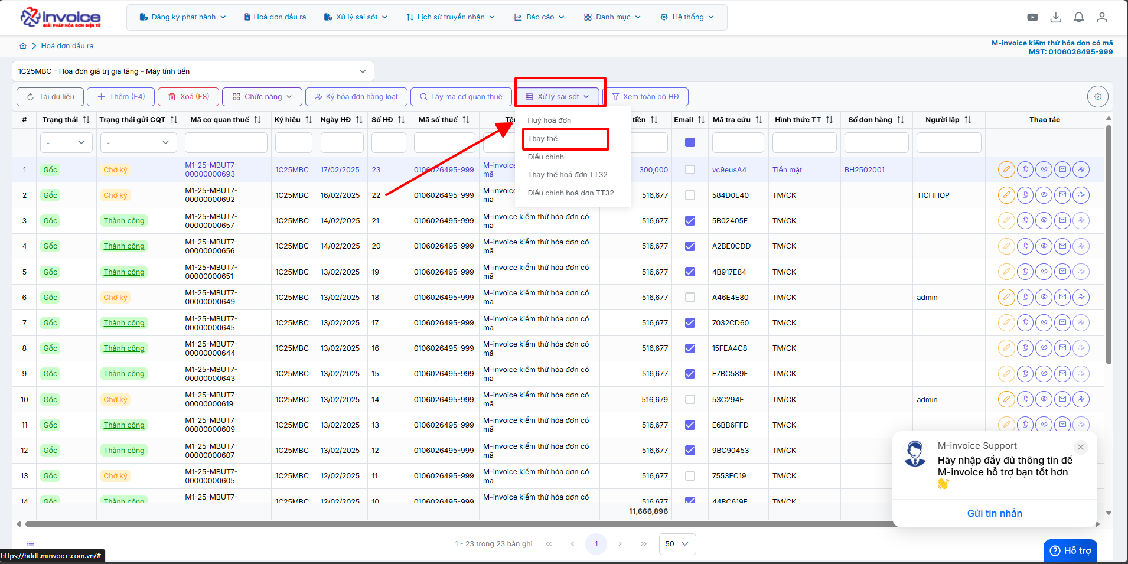Open the user account icon

(x=1102, y=17)
